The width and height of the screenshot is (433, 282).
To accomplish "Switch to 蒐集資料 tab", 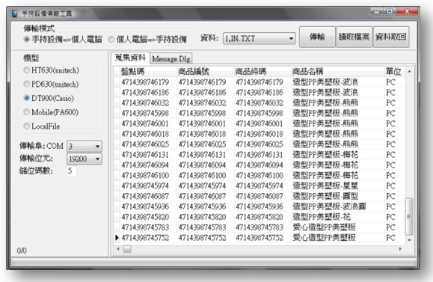I will tap(130, 58).
